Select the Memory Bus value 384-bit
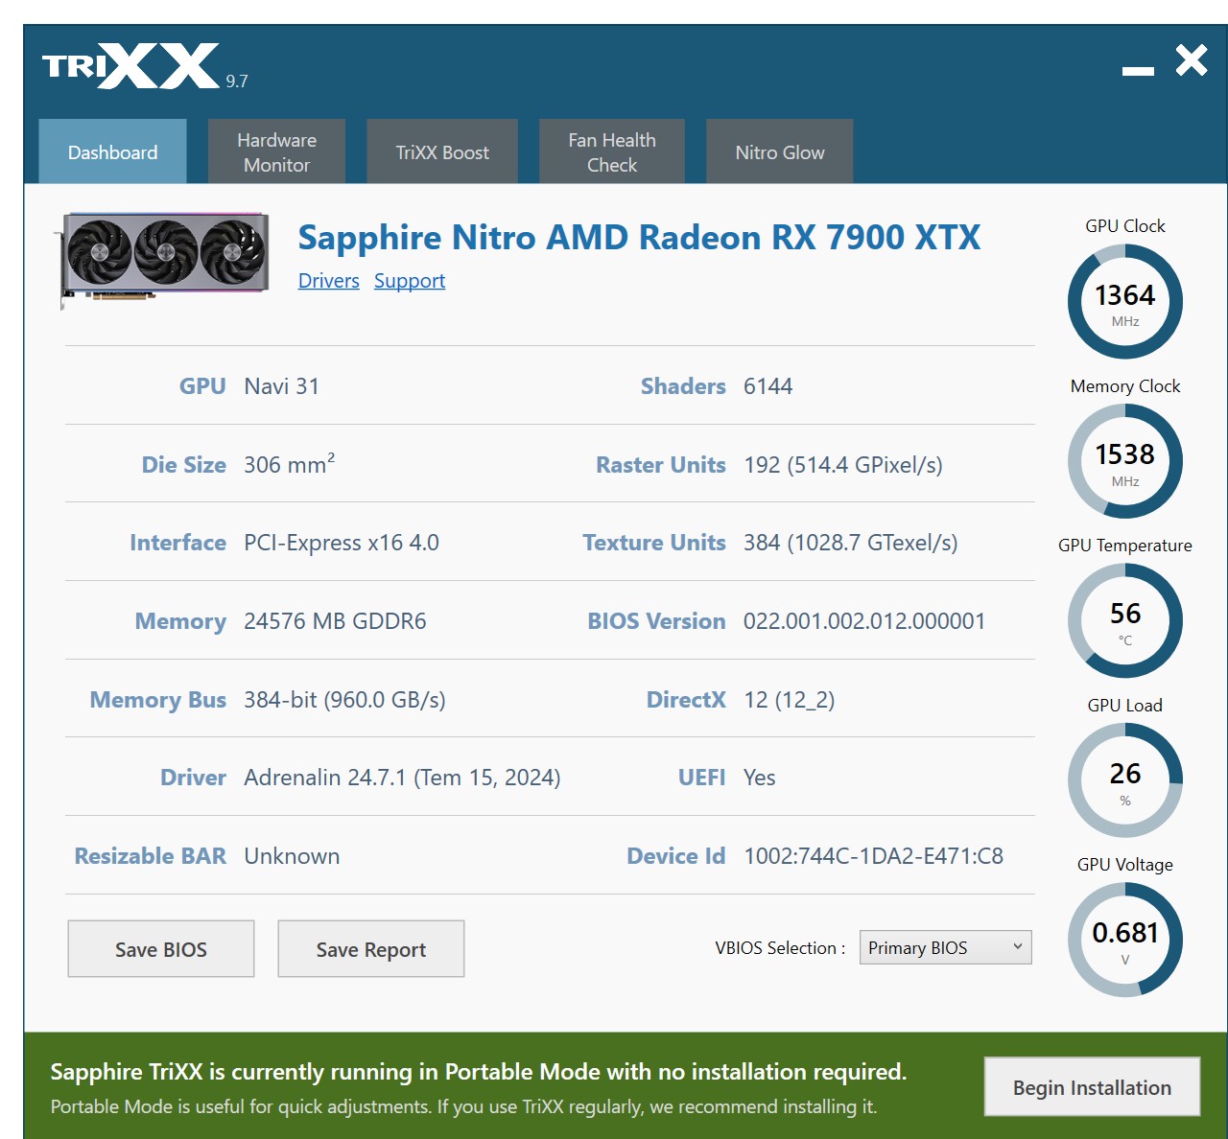1228x1139 pixels. pyautogui.click(x=344, y=700)
